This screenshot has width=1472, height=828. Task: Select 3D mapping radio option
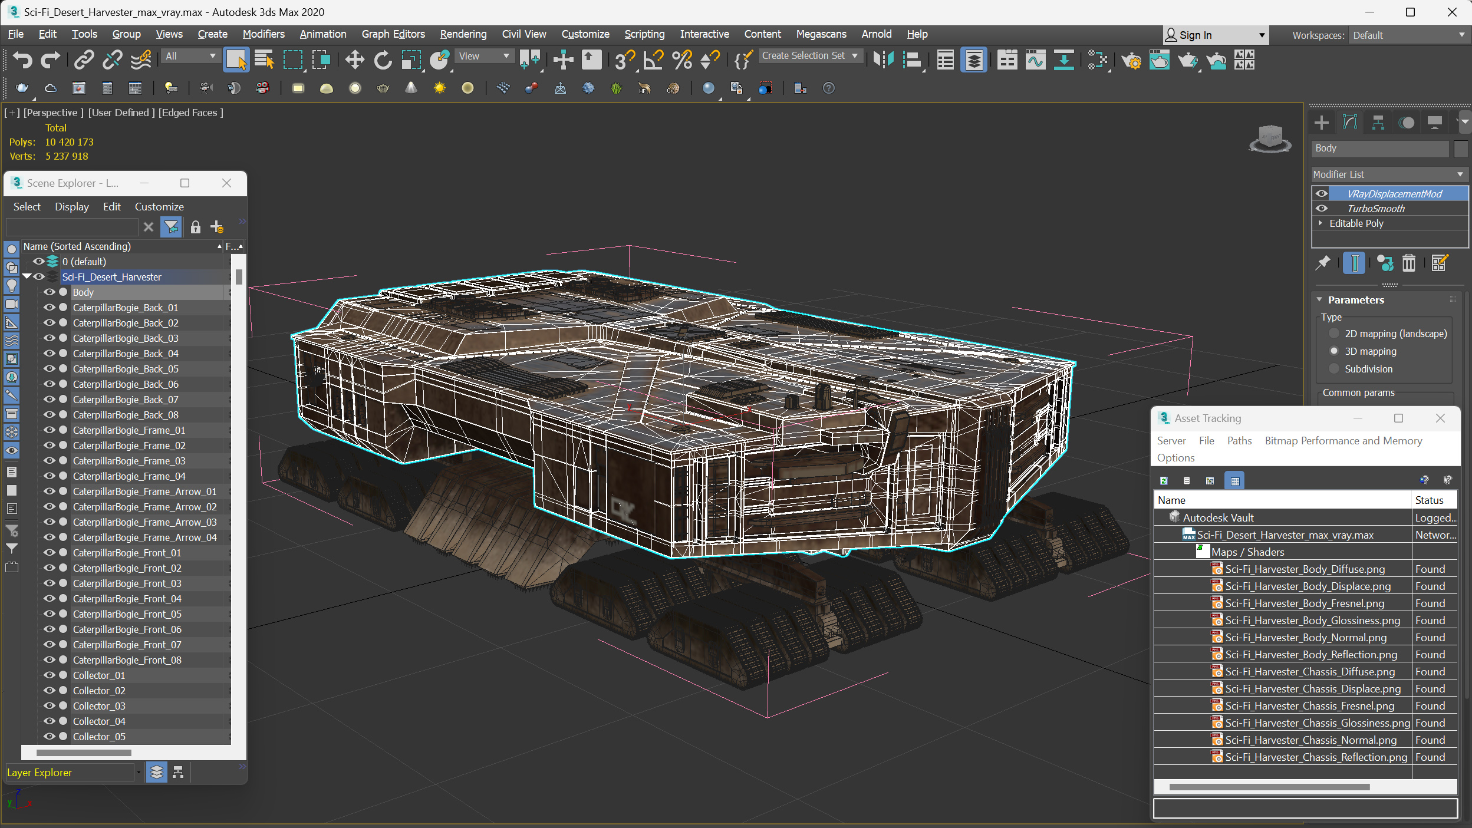click(1334, 351)
